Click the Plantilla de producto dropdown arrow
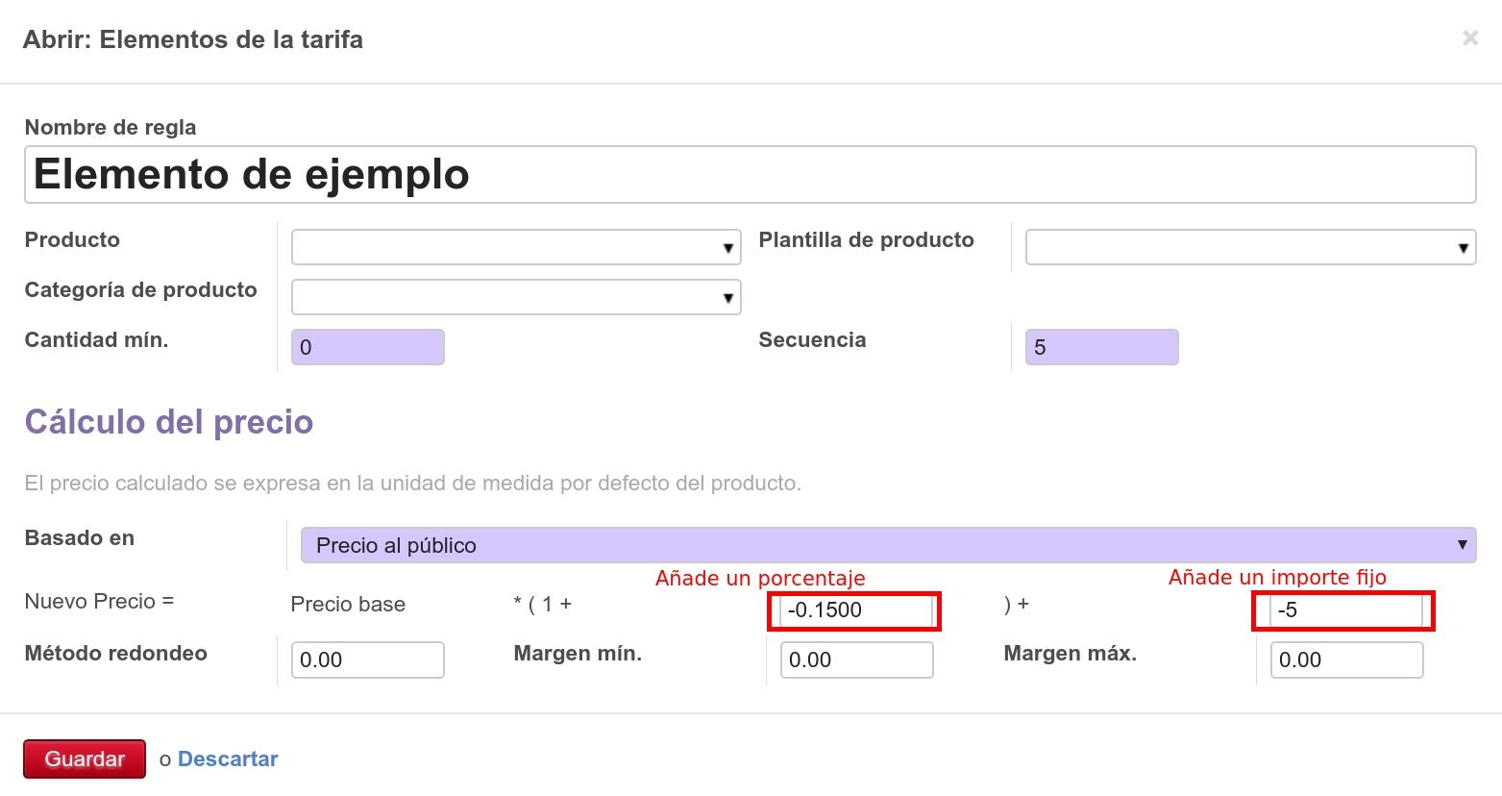This screenshot has height=796, width=1502. point(1463,248)
